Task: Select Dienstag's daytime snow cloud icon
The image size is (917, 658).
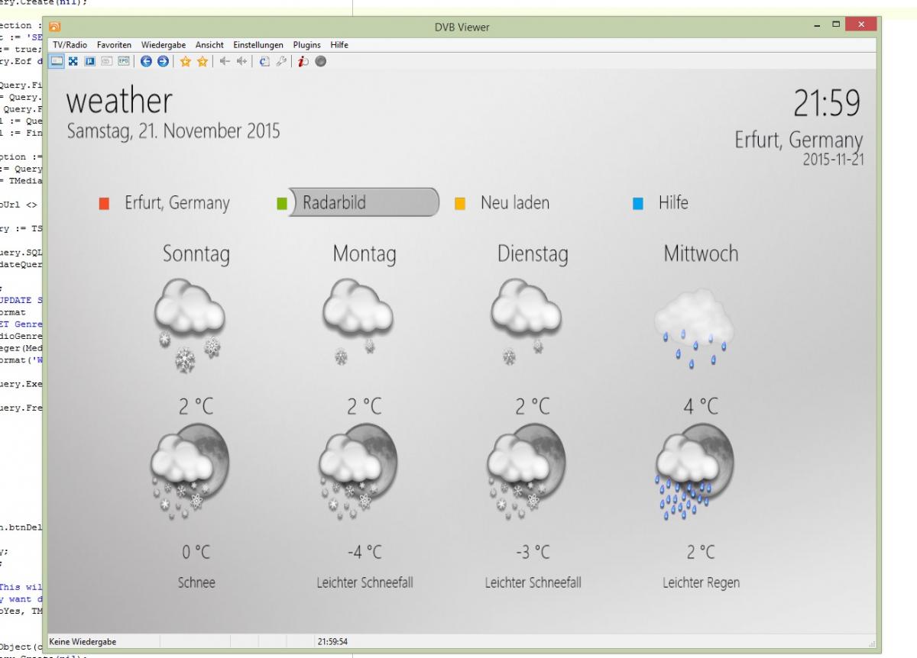Action: [x=526, y=321]
